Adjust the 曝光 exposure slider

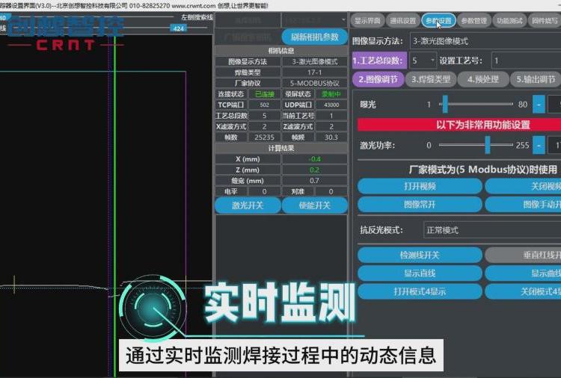tap(444, 104)
